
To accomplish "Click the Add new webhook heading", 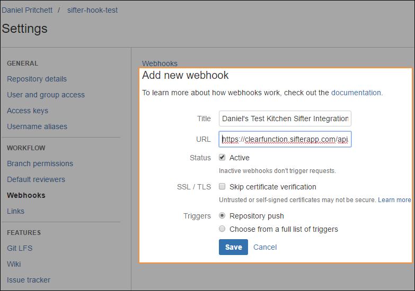I will (186, 75).
